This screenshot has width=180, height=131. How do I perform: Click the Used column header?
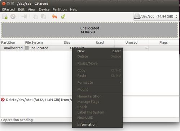(100, 43)
